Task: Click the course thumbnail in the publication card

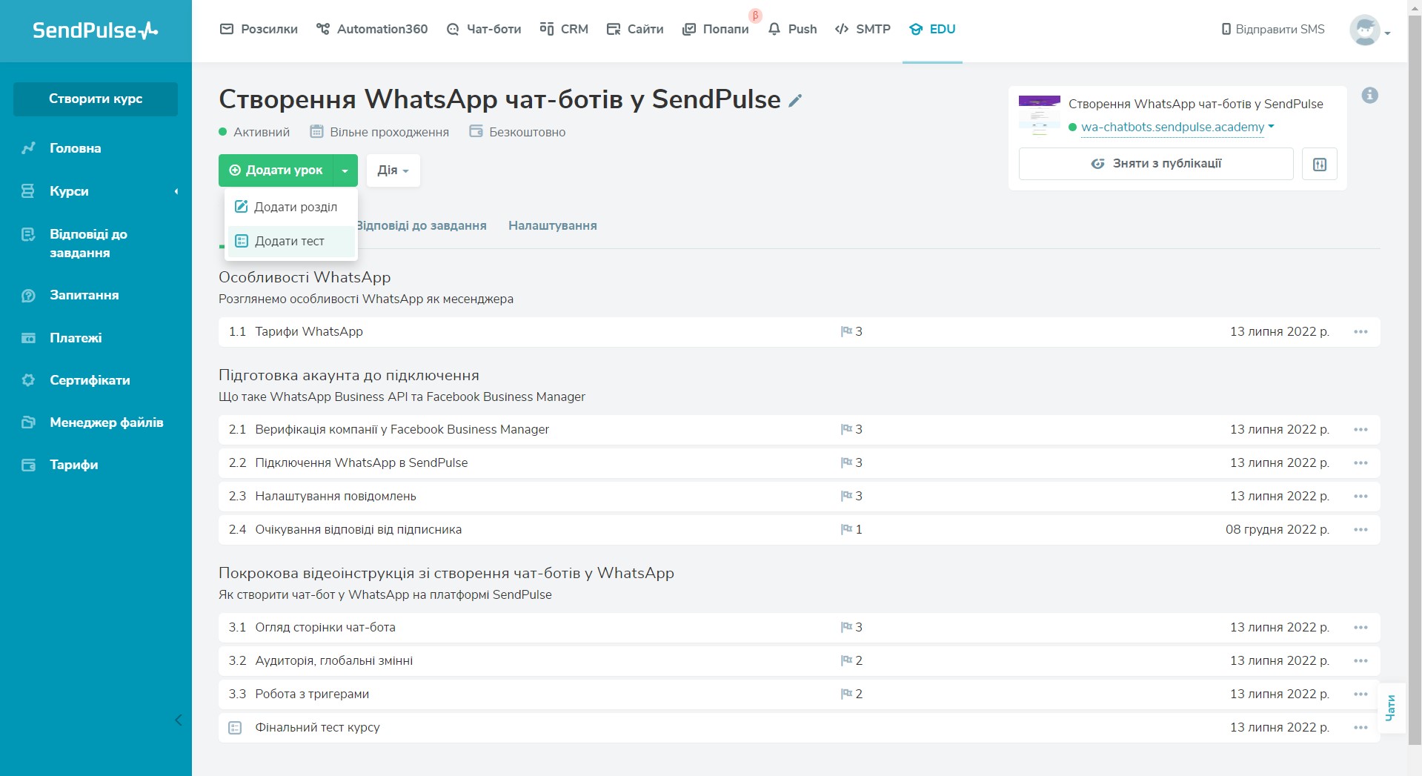Action: point(1039,115)
